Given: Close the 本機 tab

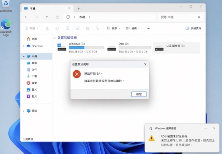Looking at the screenshot, I should click(x=69, y=9).
